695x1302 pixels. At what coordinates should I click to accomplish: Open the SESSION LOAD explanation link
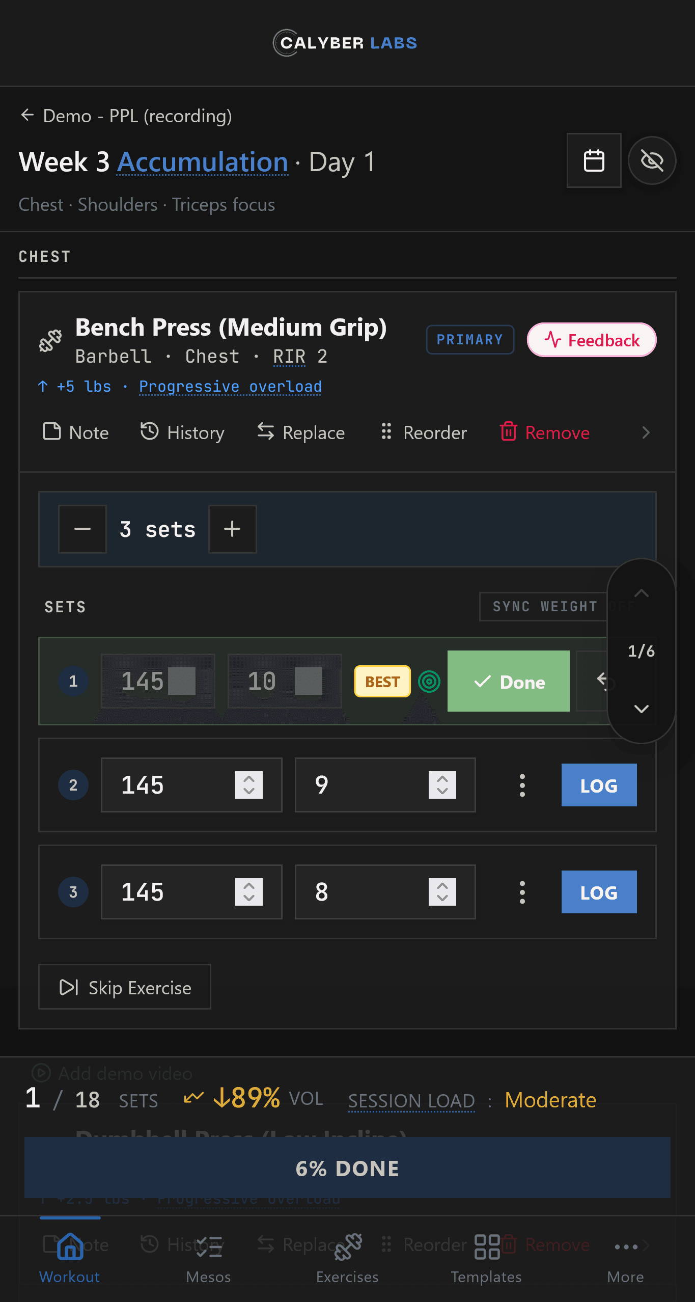coord(411,1101)
